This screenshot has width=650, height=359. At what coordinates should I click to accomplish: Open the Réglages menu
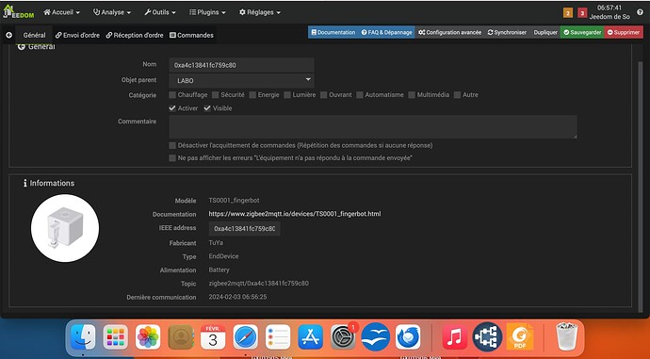click(260, 12)
